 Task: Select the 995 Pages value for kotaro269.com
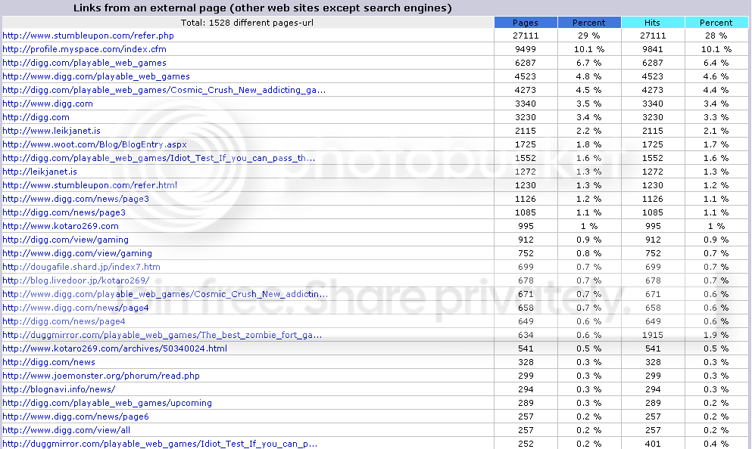[526, 226]
